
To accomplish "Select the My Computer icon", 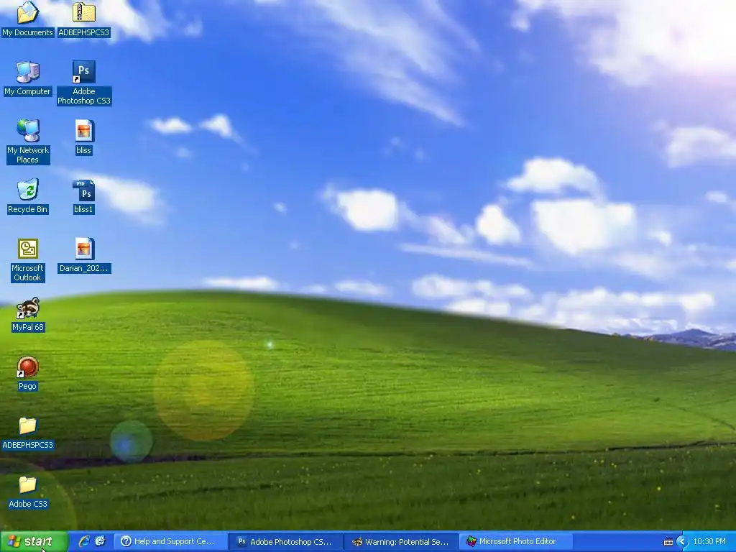I will [27, 73].
